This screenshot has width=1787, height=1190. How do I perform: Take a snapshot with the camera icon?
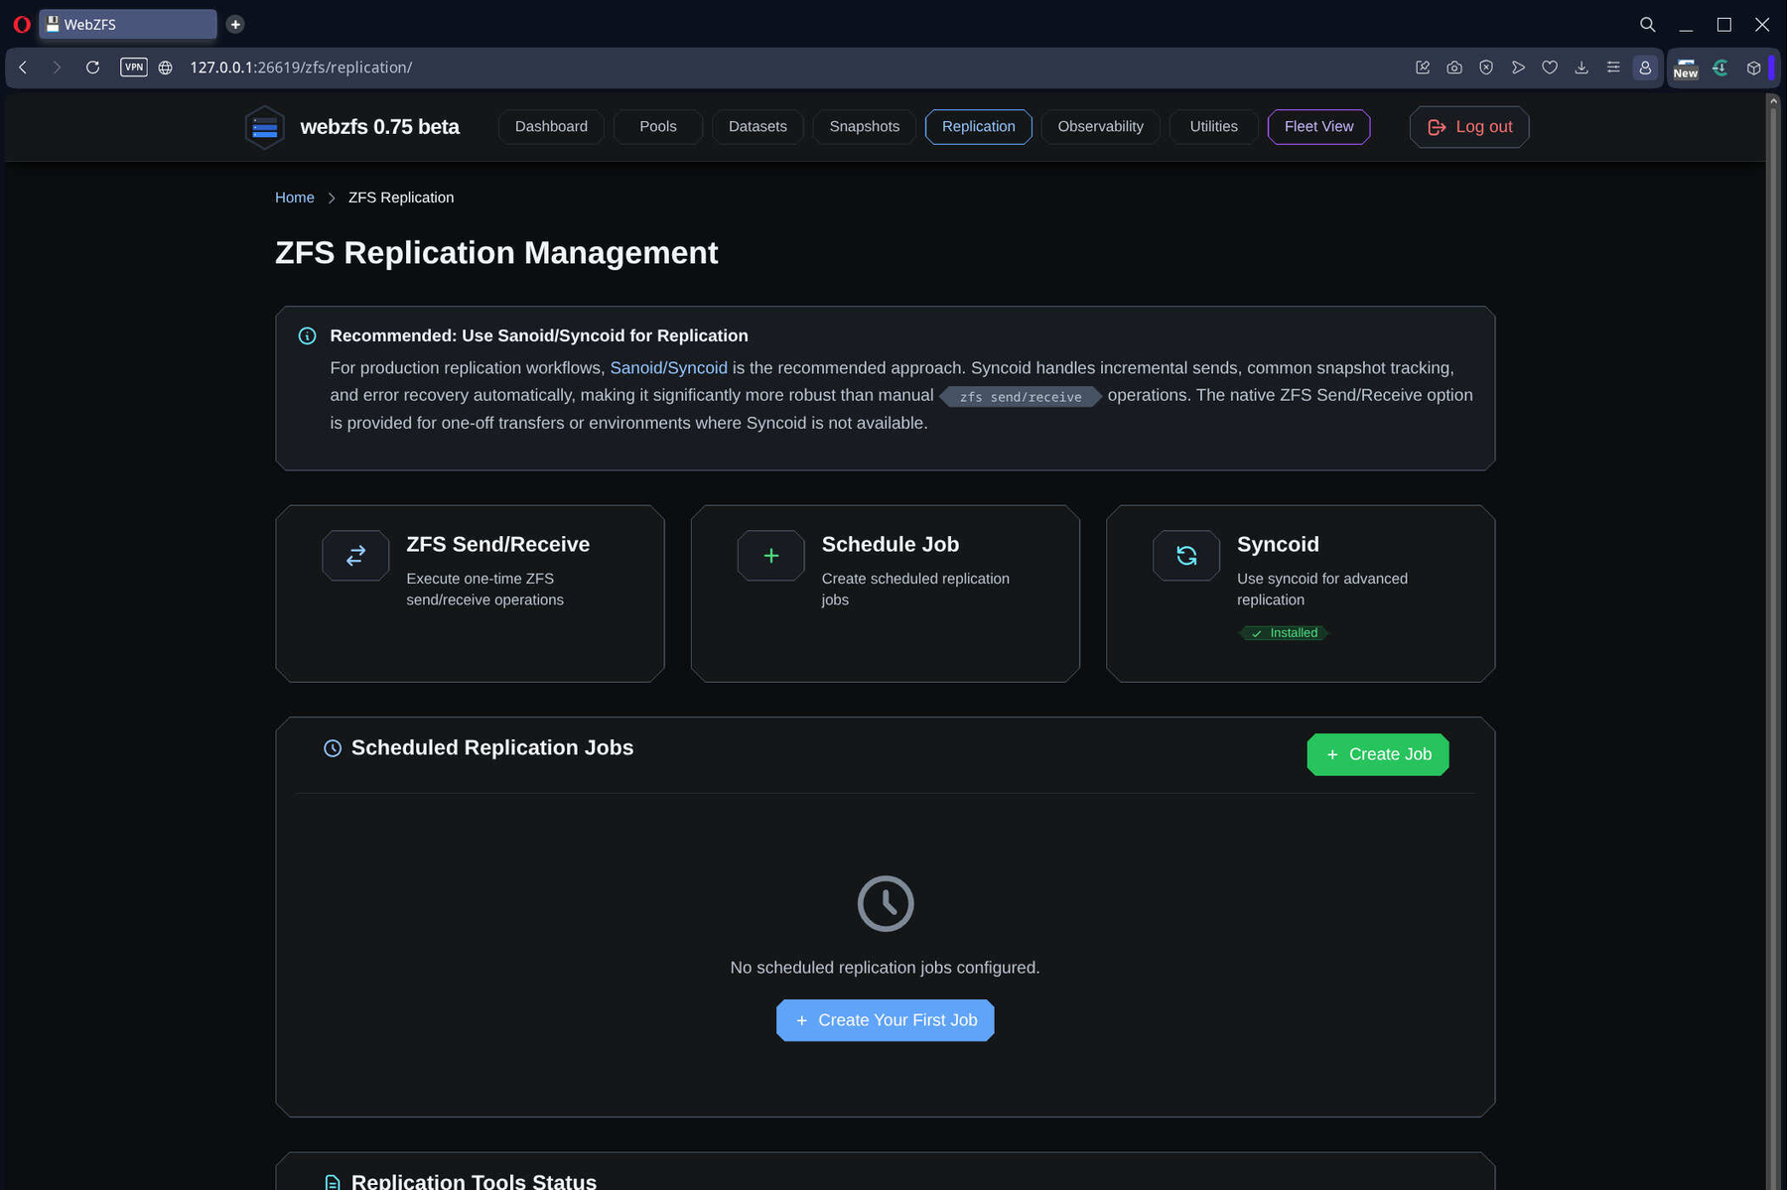[x=1454, y=67]
